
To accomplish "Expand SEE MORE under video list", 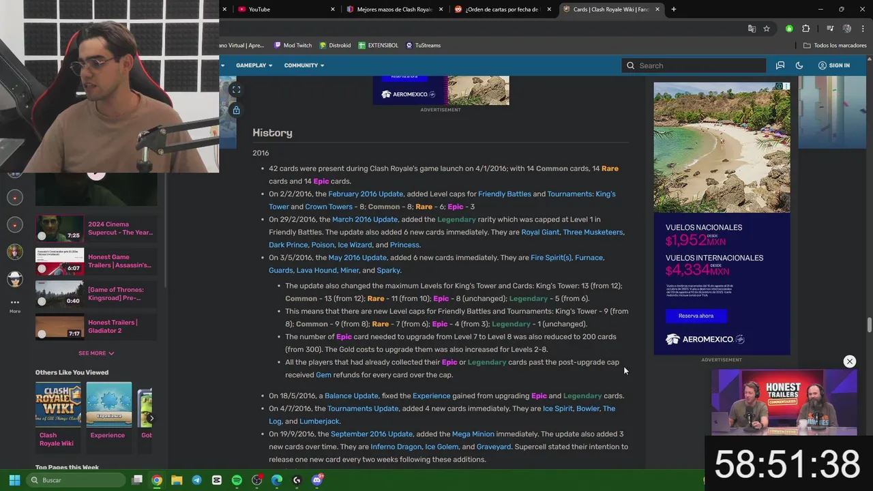I will click(96, 353).
